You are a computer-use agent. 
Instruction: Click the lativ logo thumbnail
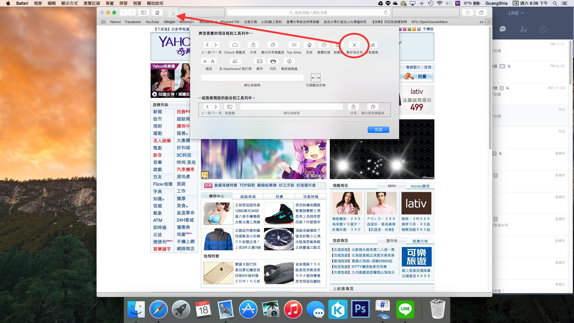tap(416, 203)
